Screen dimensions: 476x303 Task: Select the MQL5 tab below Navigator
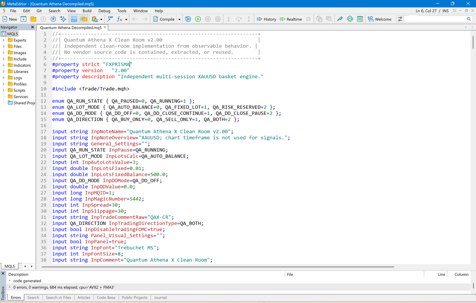[x=10, y=266]
